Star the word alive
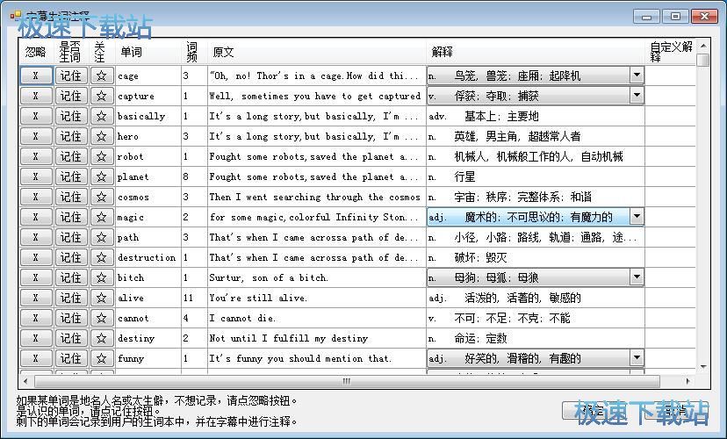Screen dimensions: 727x439 (102, 298)
